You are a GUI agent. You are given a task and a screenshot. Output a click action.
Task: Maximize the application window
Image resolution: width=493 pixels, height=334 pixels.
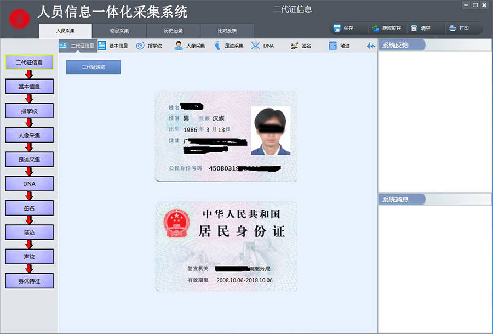pos(475,5)
